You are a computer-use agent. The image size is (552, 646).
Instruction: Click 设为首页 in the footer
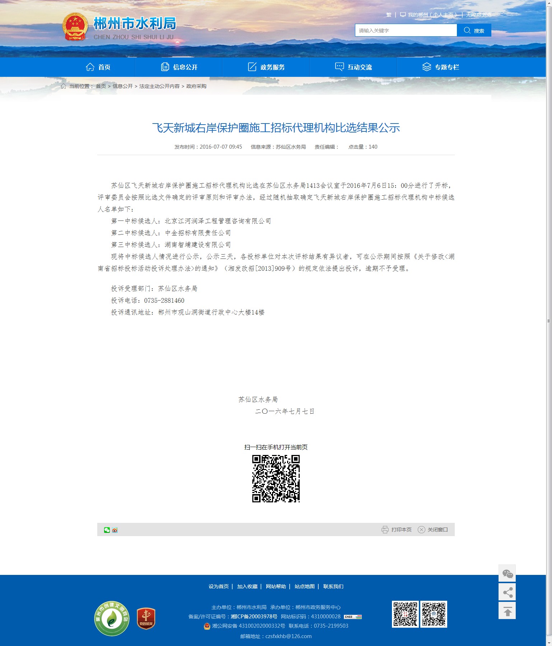219,586
